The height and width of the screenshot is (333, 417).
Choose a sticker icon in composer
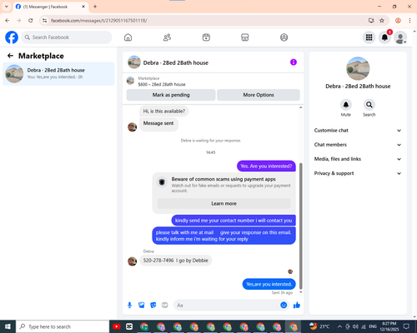coord(153,306)
